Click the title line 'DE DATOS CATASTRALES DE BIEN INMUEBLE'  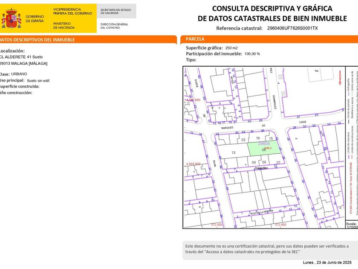(x=272, y=18)
